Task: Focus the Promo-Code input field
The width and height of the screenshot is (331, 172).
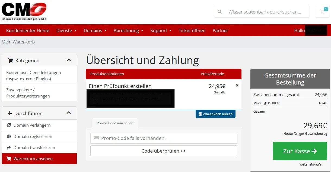Action: point(164,138)
